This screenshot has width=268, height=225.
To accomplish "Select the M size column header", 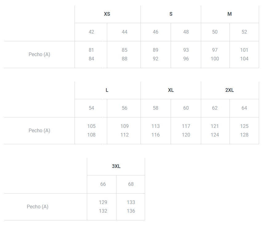I will tap(229, 14).
